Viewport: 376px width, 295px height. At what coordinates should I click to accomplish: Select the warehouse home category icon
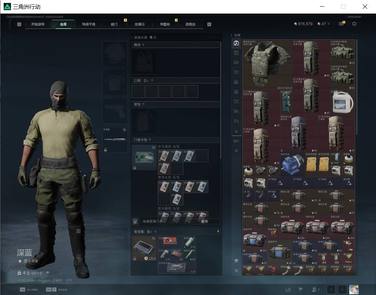[x=236, y=43]
